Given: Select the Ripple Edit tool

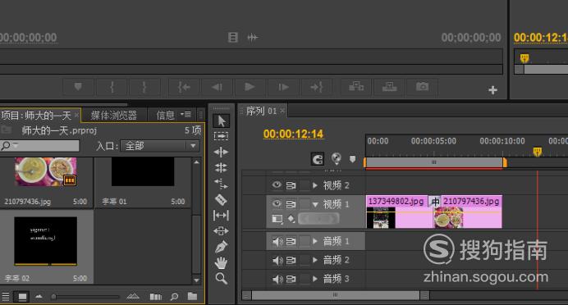Looking at the screenshot, I should (x=221, y=152).
